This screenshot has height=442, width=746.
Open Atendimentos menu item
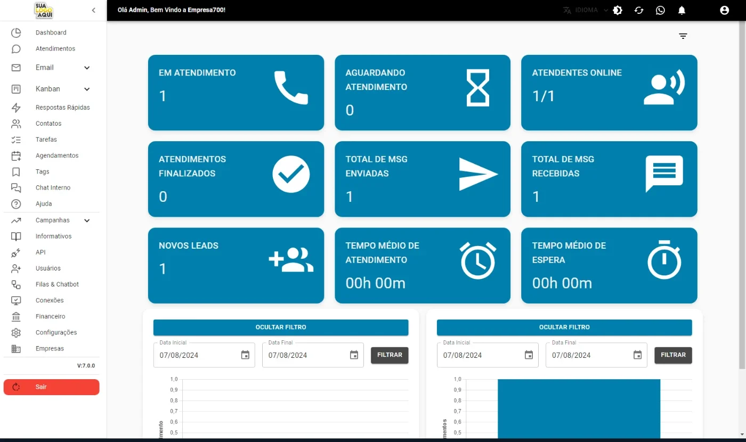coord(55,48)
